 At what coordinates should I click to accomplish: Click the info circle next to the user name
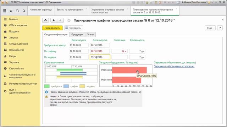pos(209,2)
